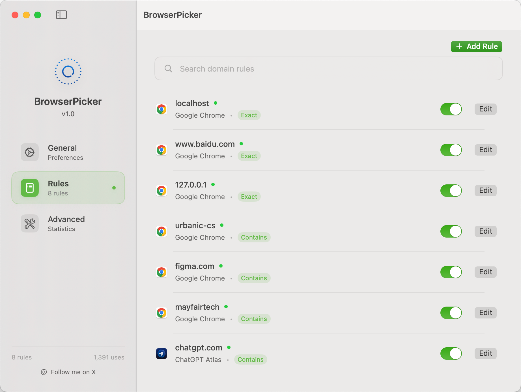Click the Add Rule button
The width and height of the screenshot is (521, 392).
tap(476, 47)
